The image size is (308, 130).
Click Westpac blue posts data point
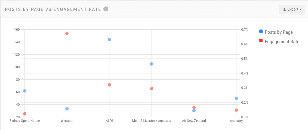pyautogui.click(x=67, y=109)
